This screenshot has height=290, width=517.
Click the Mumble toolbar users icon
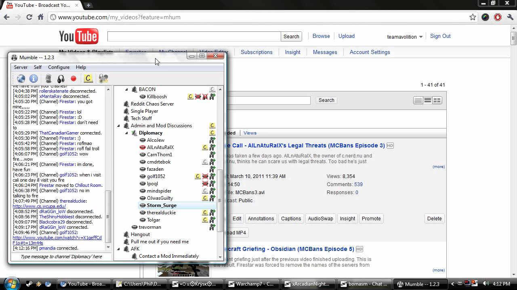103,79
